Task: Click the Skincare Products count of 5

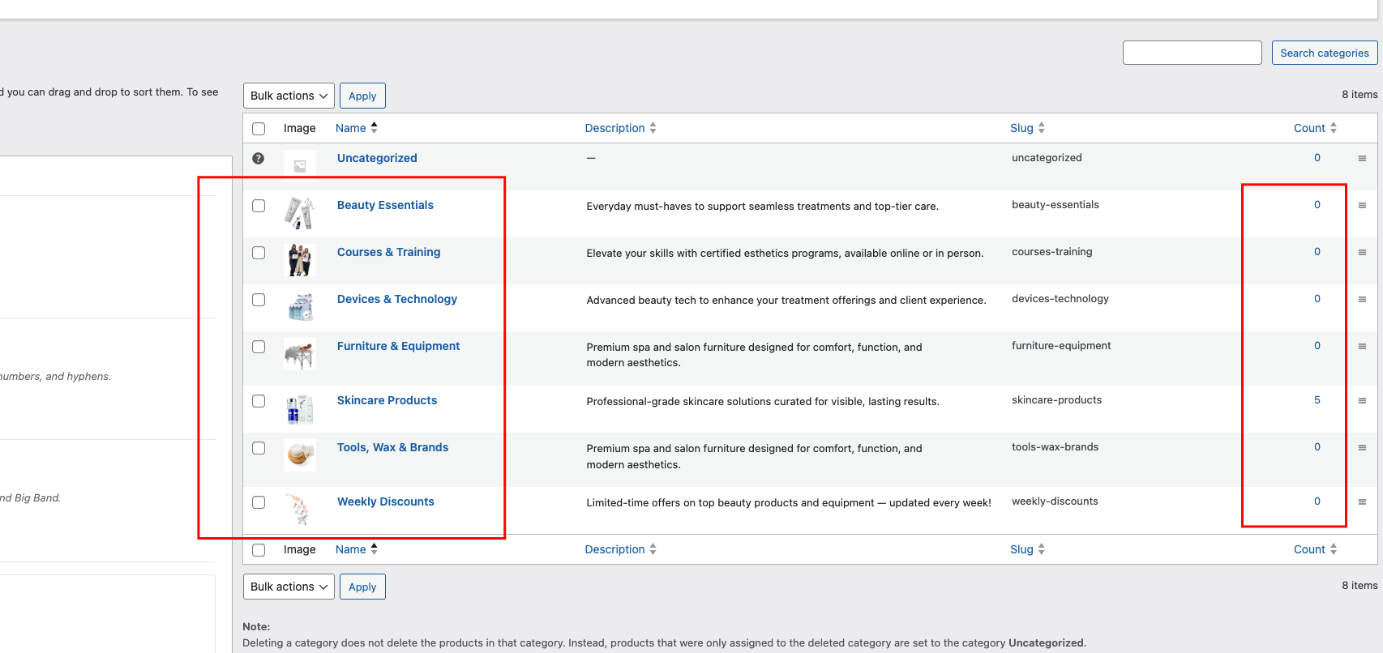Action: click(x=1317, y=400)
